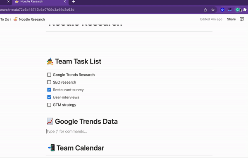Click the Restaurant survey task text
Screen dimensions: 248x158
(x=68, y=90)
